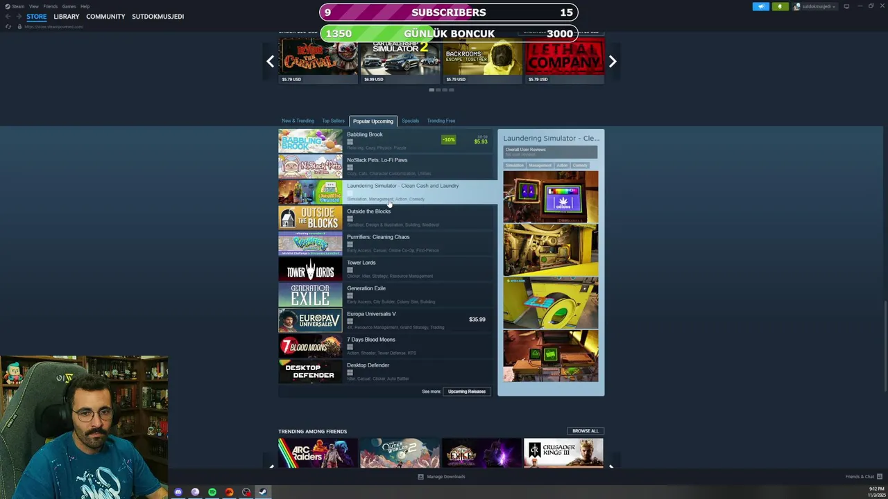888x499 pixels.
Task: Click the purple round taskbar icon next to Discord
Action: point(195,492)
